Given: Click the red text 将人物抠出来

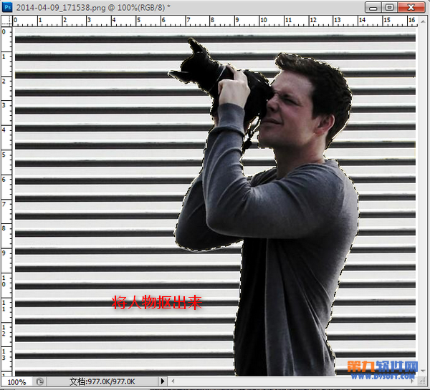Looking at the screenshot, I should point(157,303).
